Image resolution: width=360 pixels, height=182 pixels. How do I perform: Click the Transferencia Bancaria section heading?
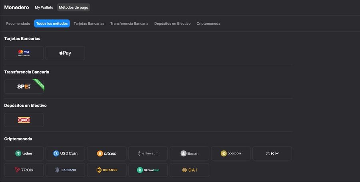tap(27, 72)
